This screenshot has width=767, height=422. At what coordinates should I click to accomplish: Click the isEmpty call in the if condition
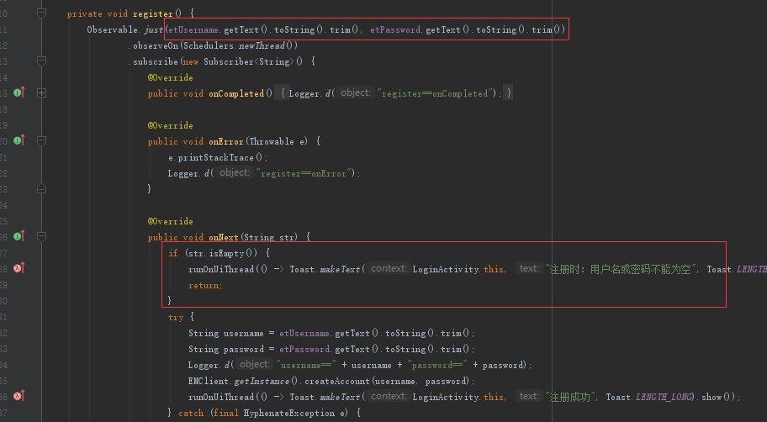226,253
